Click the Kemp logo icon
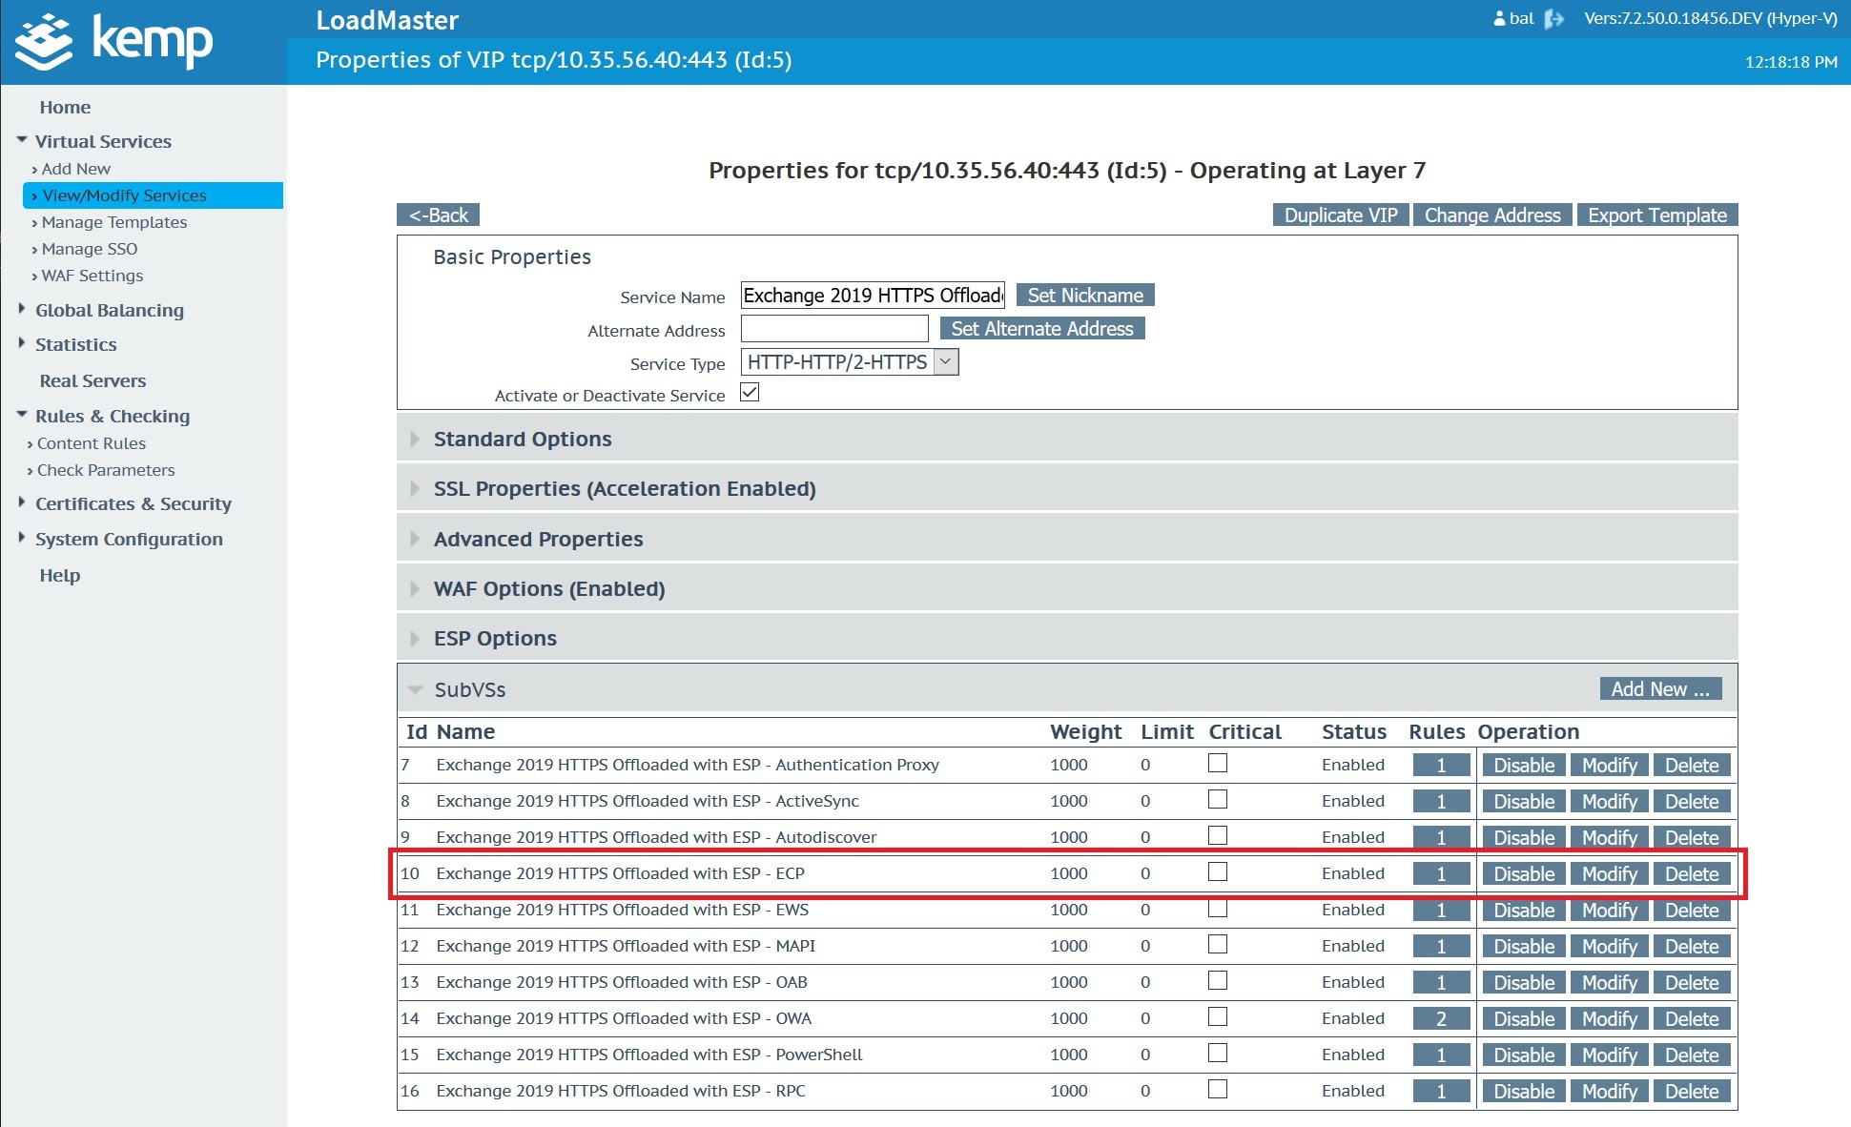 point(44,41)
